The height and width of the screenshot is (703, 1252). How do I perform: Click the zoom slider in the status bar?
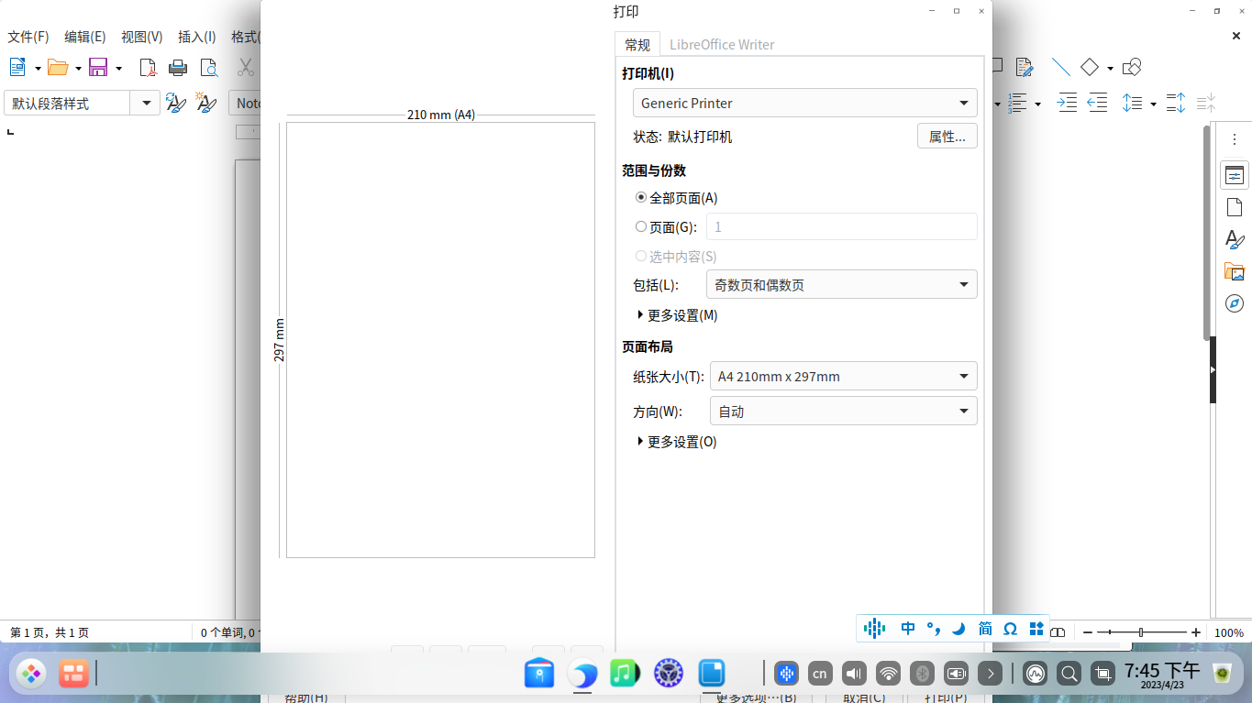[x=1140, y=632]
